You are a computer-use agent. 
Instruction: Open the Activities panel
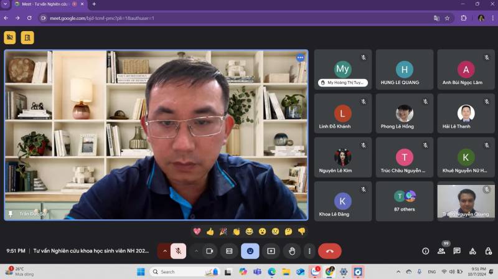pos(472,251)
